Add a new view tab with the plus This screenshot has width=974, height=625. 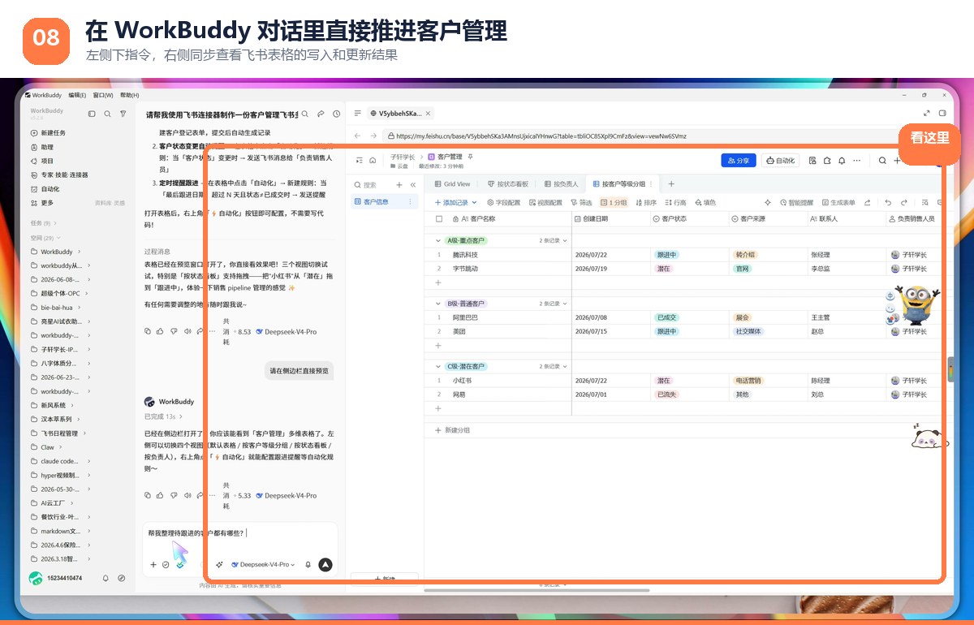click(x=671, y=184)
